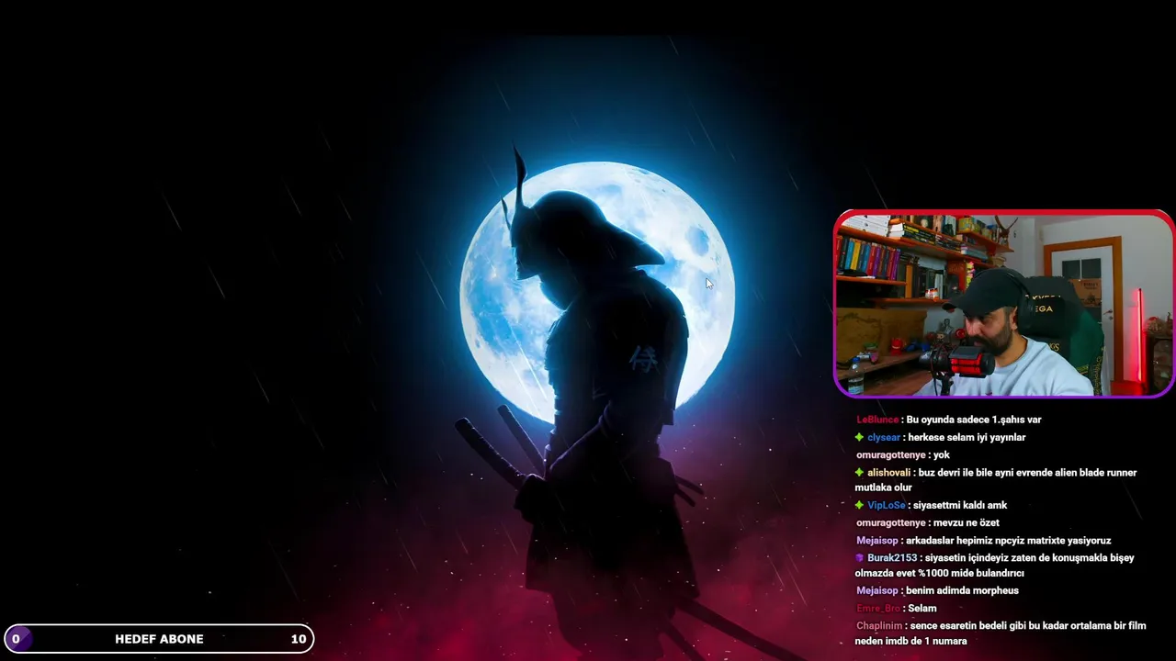The height and width of the screenshot is (661, 1176).
Task: Open LeBlunce's chat username
Action: [877, 420]
